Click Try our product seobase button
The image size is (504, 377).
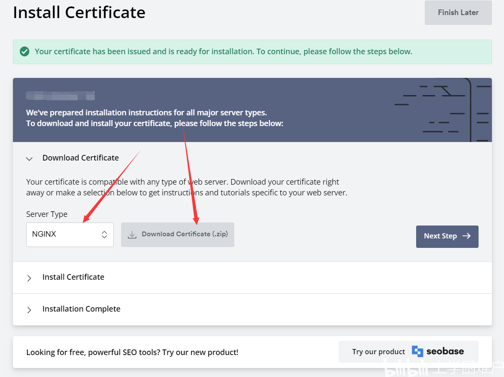pyautogui.click(x=408, y=352)
